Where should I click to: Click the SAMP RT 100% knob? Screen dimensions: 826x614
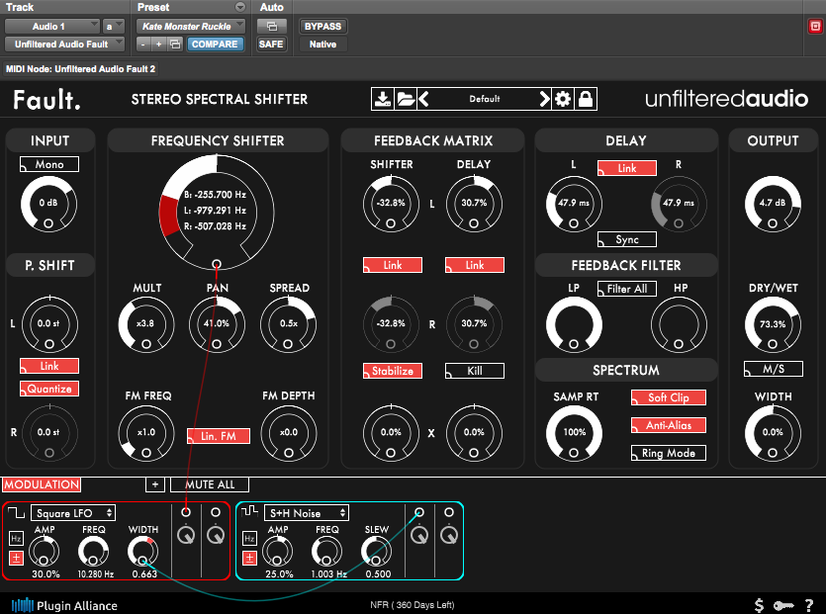tap(574, 433)
